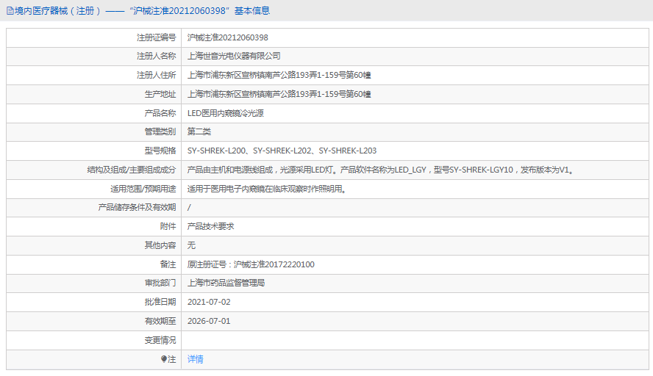Click the intended use text 适用于医用电子内窥镜

pyautogui.click(x=268, y=189)
